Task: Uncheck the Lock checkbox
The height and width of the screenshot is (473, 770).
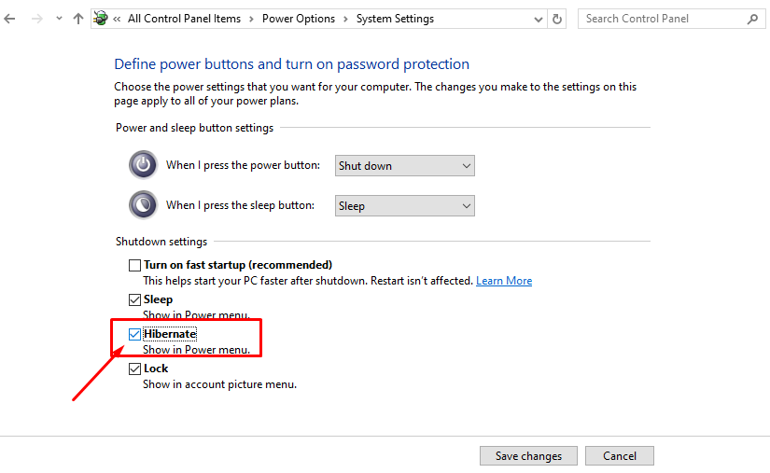Action: (135, 369)
